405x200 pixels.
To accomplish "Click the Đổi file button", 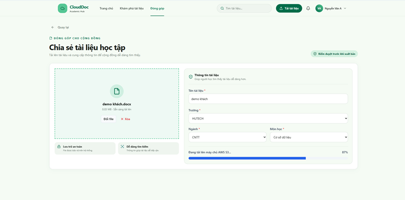I will 108,119.
